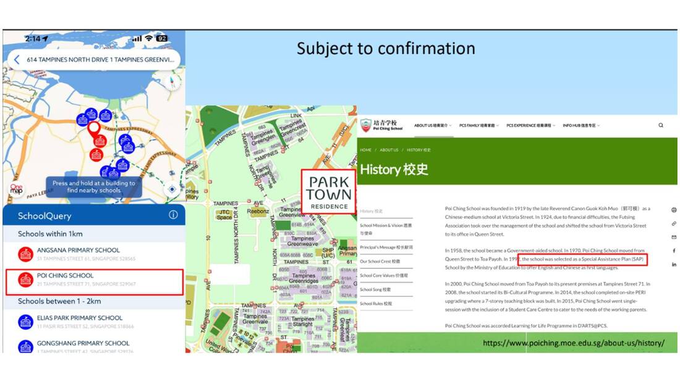Image resolution: width=680 pixels, height=382 pixels.
Task: Click the Park Town Residence logo
Action: pos(329,191)
